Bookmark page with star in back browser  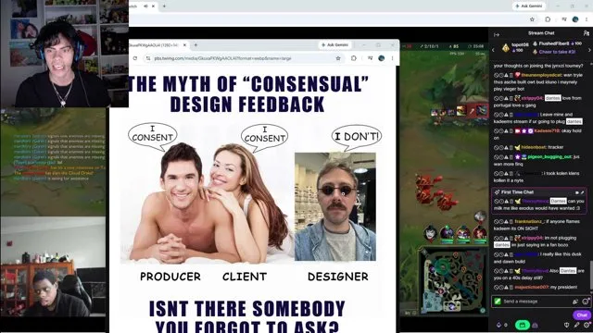click(532, 19)
